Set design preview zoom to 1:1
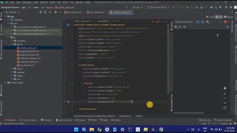 click(x=225, y=103)
